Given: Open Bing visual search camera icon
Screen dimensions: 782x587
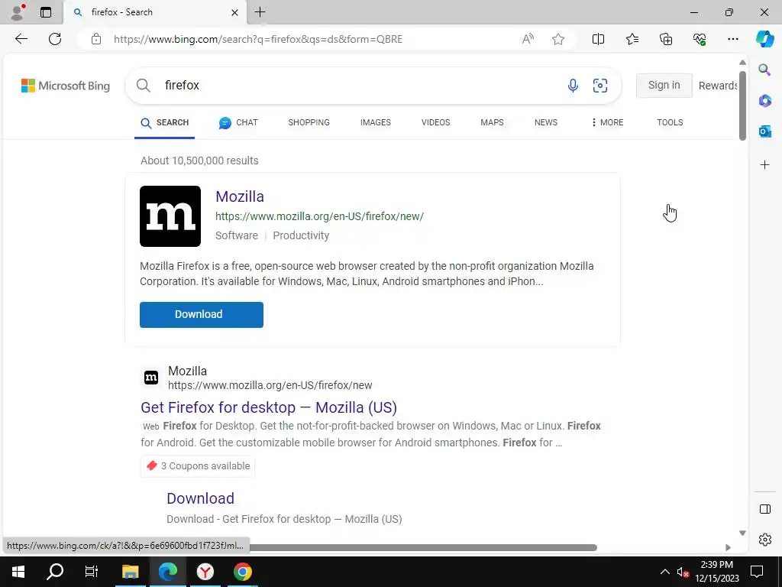Looking at the screenshot, I should pos(600,86).
